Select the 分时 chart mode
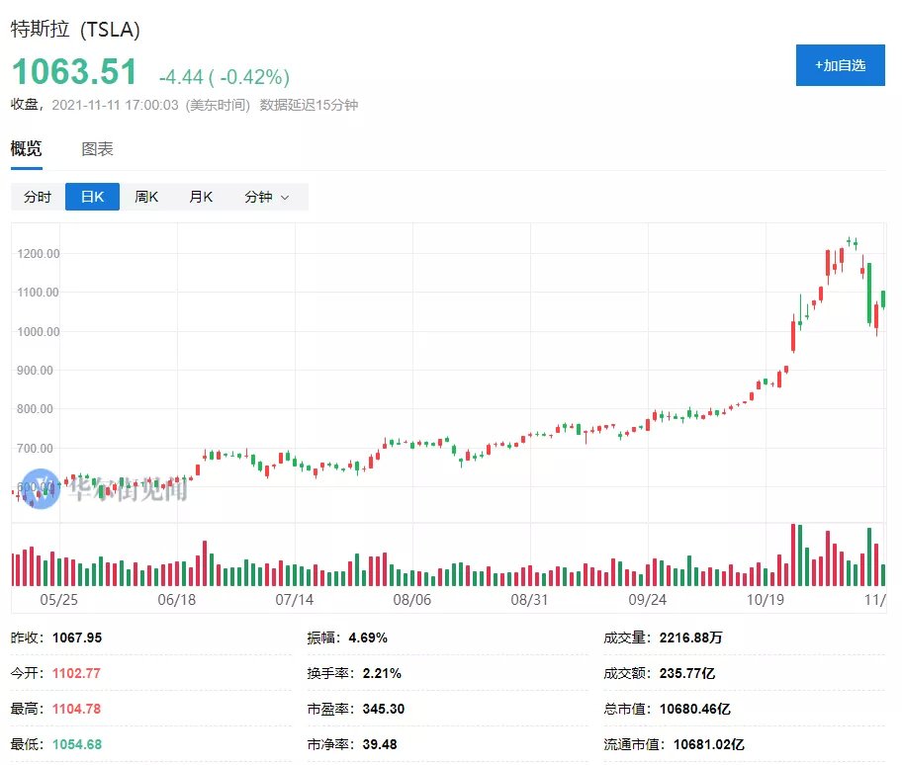 (38, 197)
